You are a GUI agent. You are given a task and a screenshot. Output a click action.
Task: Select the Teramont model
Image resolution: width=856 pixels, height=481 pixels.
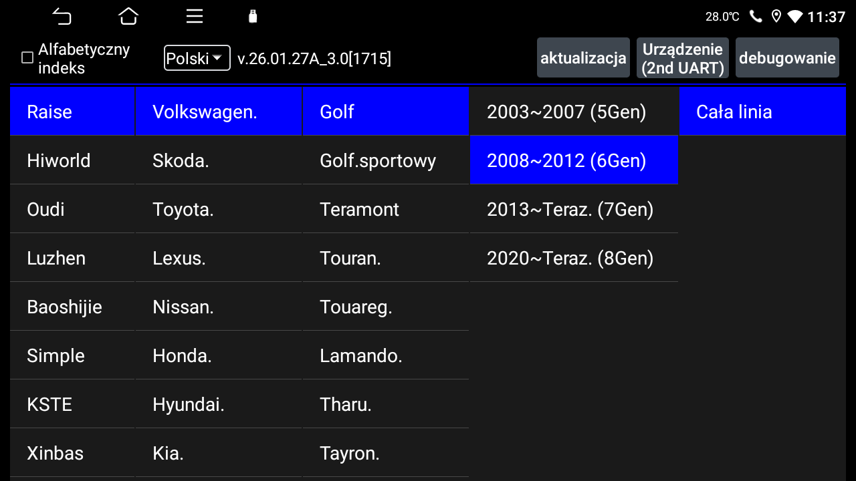386,209
